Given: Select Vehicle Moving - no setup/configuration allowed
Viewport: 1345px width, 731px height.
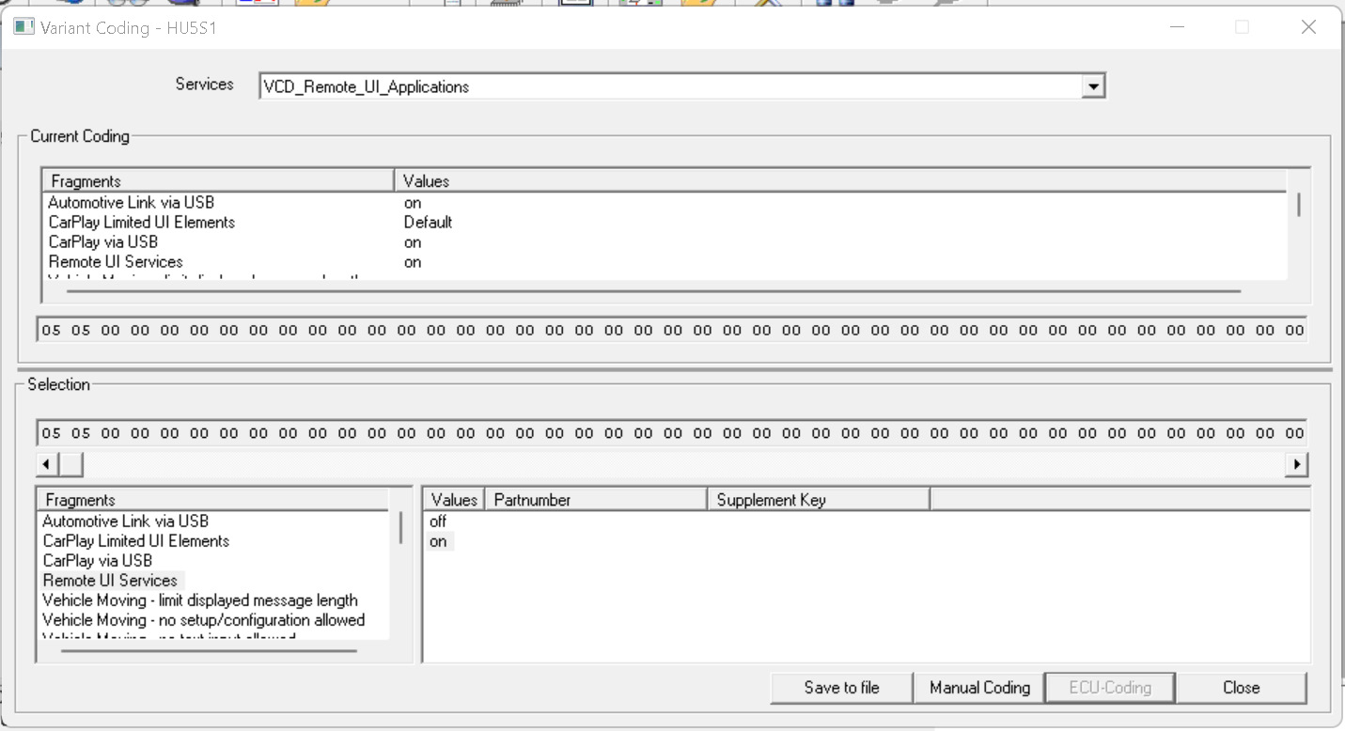Looking at the screenshot, I should 204,619.
